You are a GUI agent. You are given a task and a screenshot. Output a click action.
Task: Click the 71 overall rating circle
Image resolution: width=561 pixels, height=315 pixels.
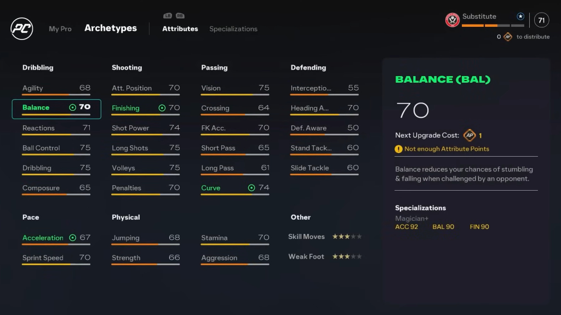(541, 20)
